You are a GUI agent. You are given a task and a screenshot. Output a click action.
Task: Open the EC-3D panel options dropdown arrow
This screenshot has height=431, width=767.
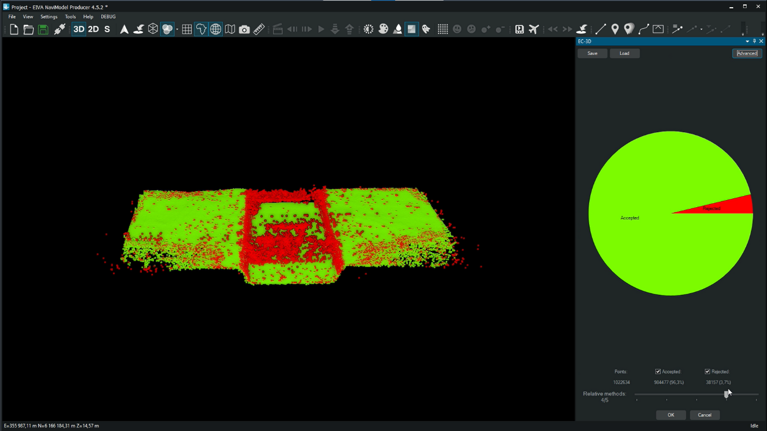pos(747,42)
